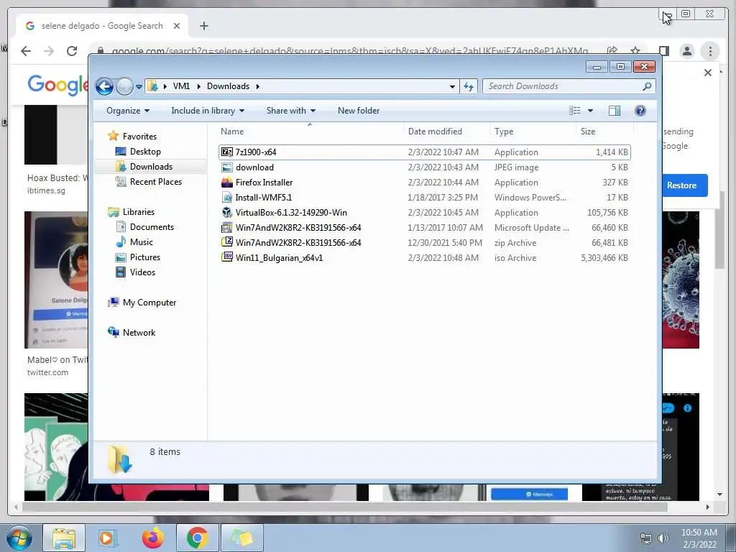Click the Chrome horizontal scrollbar
This screenshot has height=552, width=736.
click(345, 507)
